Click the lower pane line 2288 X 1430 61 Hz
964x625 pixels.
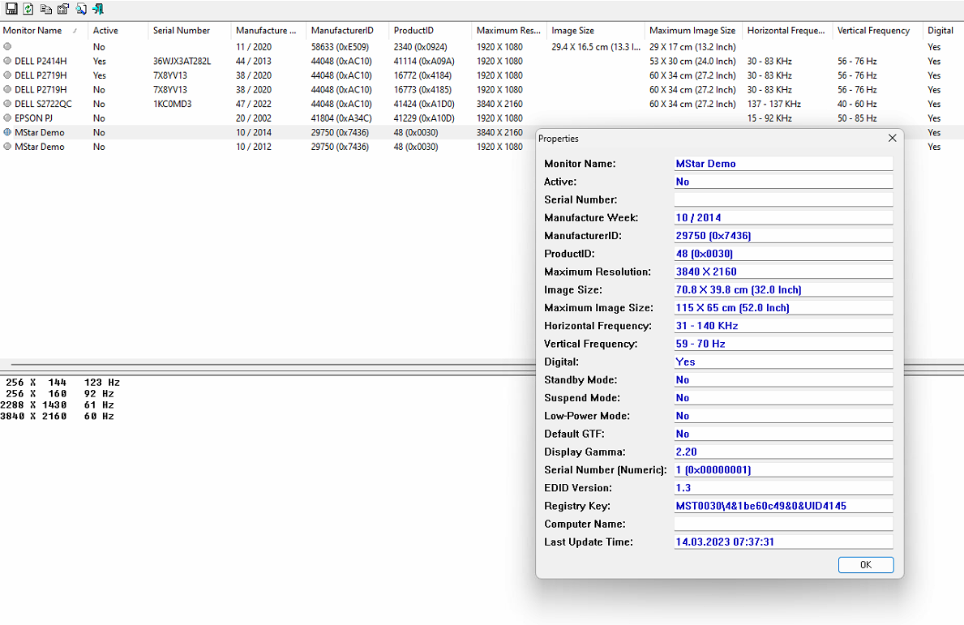[x=58, y=405]
